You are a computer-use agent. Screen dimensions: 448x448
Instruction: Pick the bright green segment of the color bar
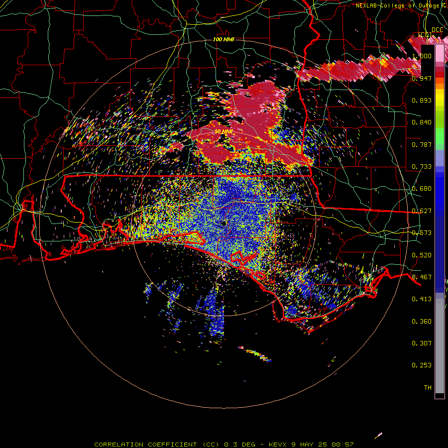coord(440,136)
